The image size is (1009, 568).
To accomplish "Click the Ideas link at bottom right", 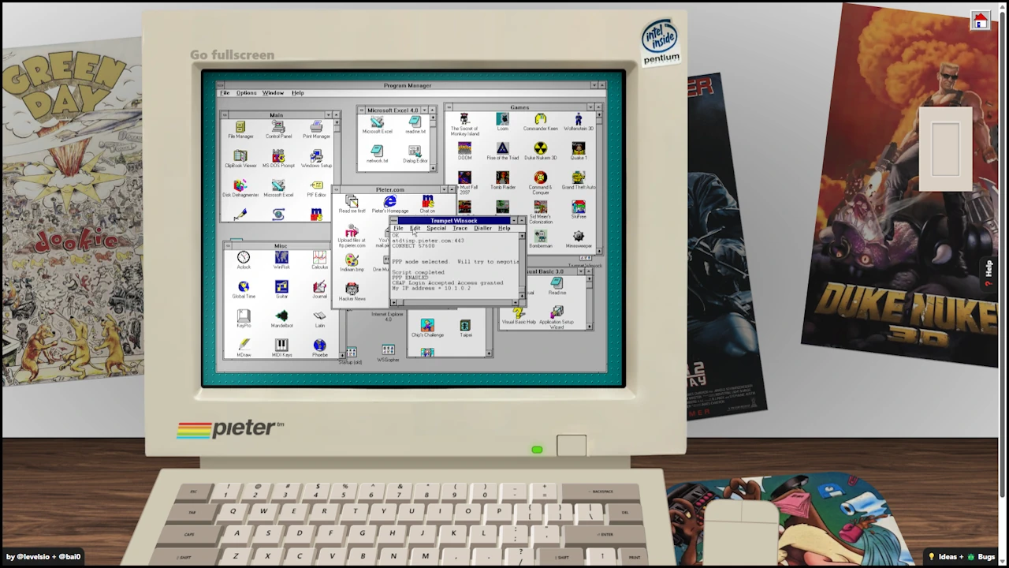I will (947, 557).
